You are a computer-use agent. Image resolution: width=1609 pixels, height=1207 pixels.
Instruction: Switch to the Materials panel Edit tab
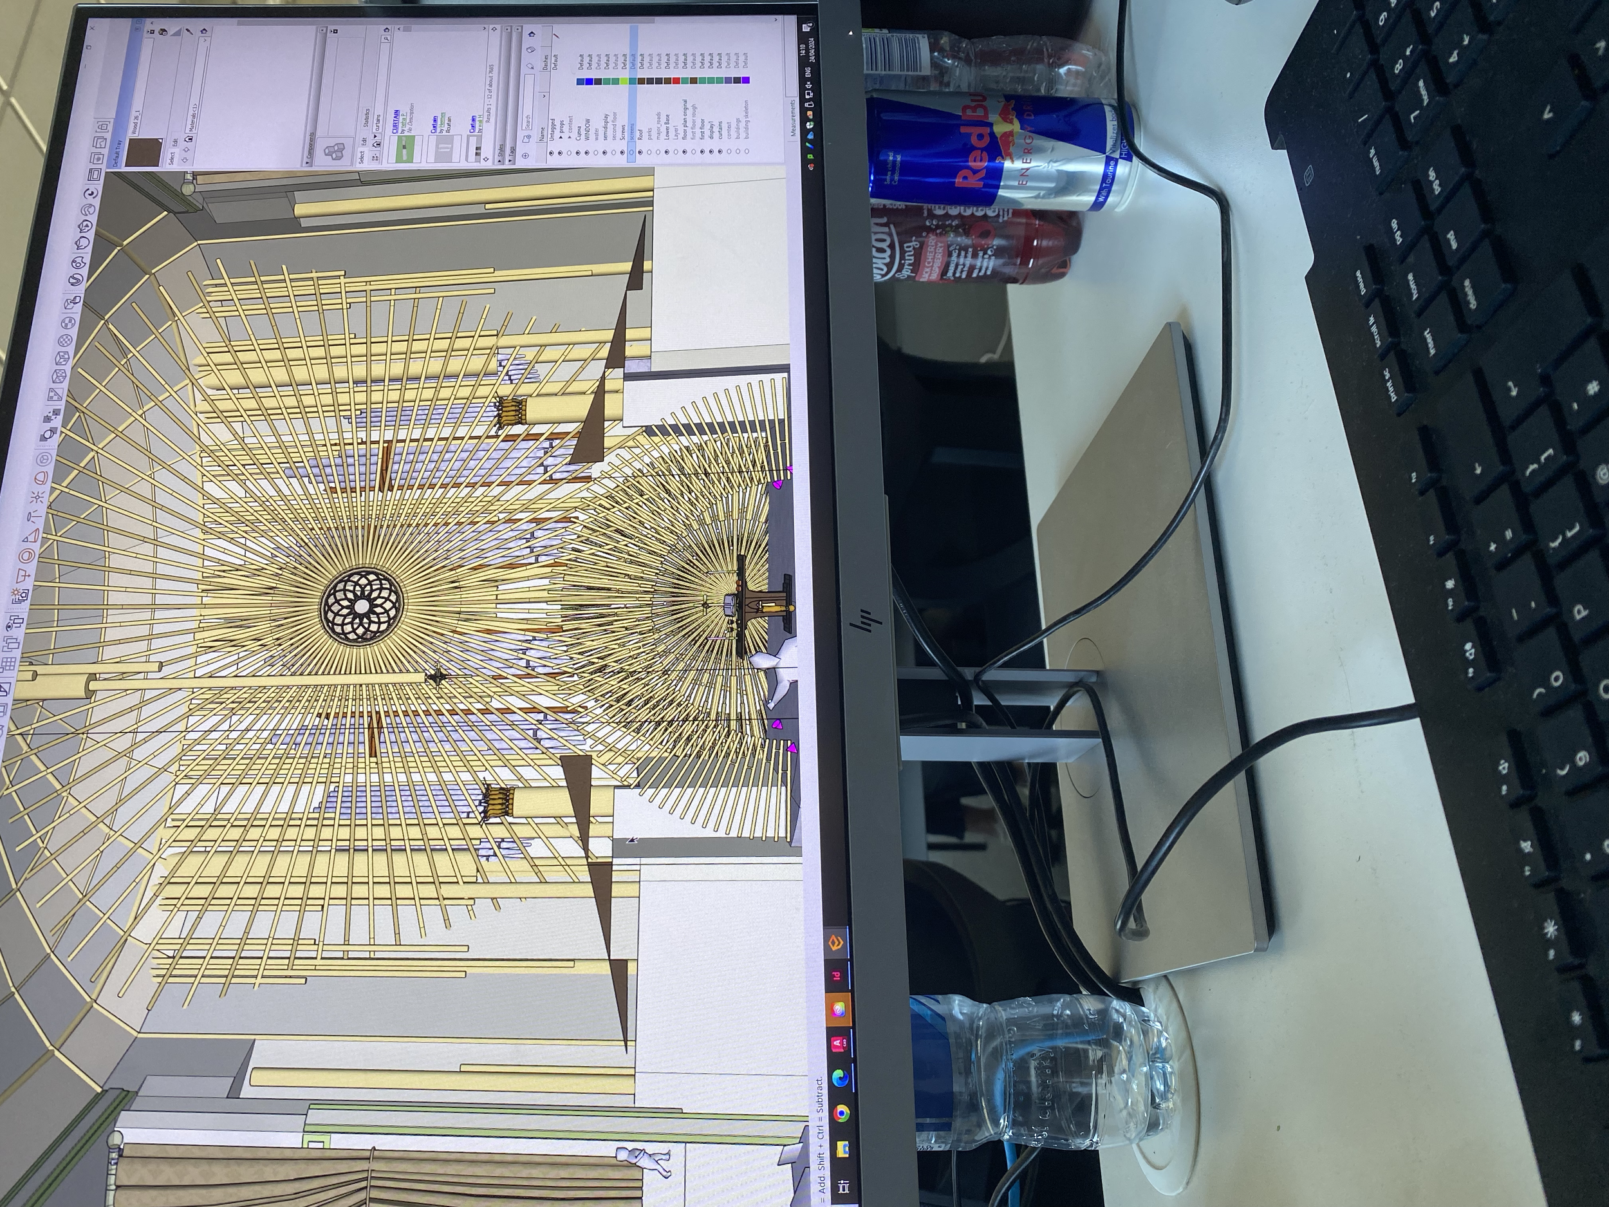(x=175, y=142)
